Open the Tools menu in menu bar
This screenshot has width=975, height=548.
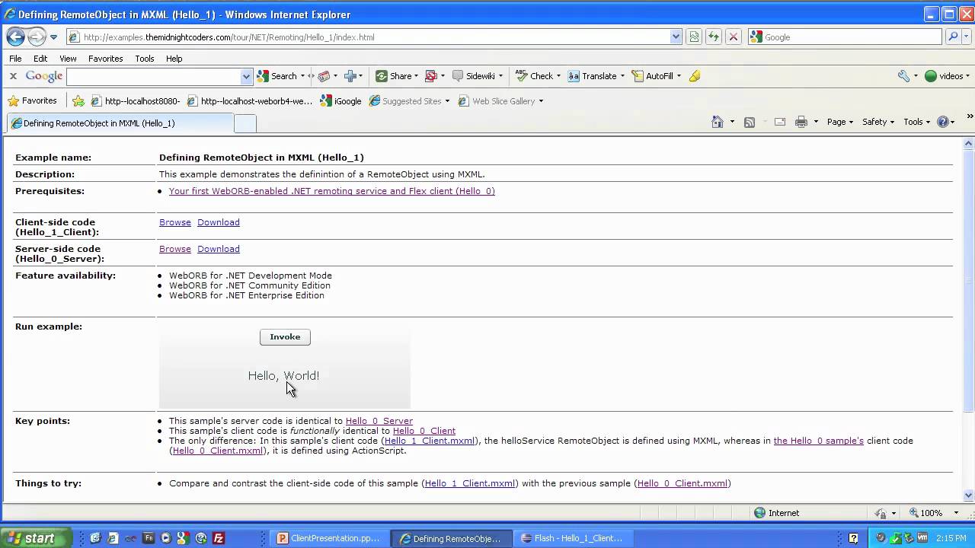click(x=144, y=59)
